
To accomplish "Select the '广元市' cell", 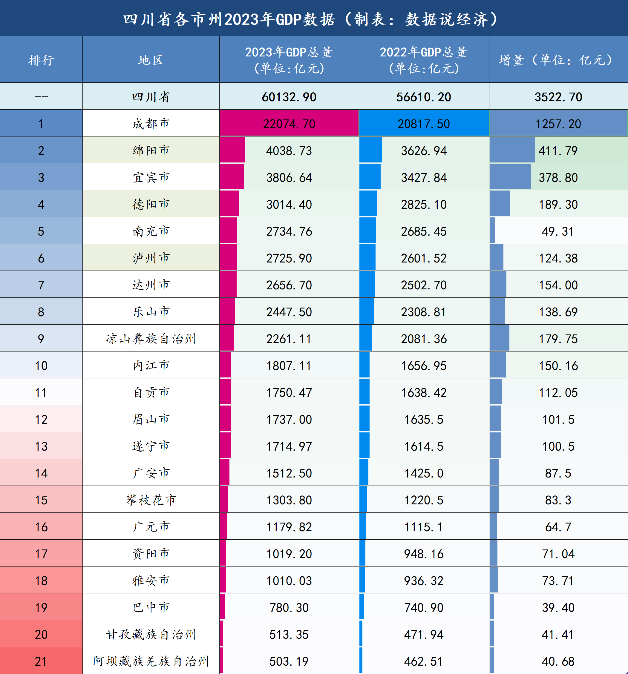I will click(151, 527).
